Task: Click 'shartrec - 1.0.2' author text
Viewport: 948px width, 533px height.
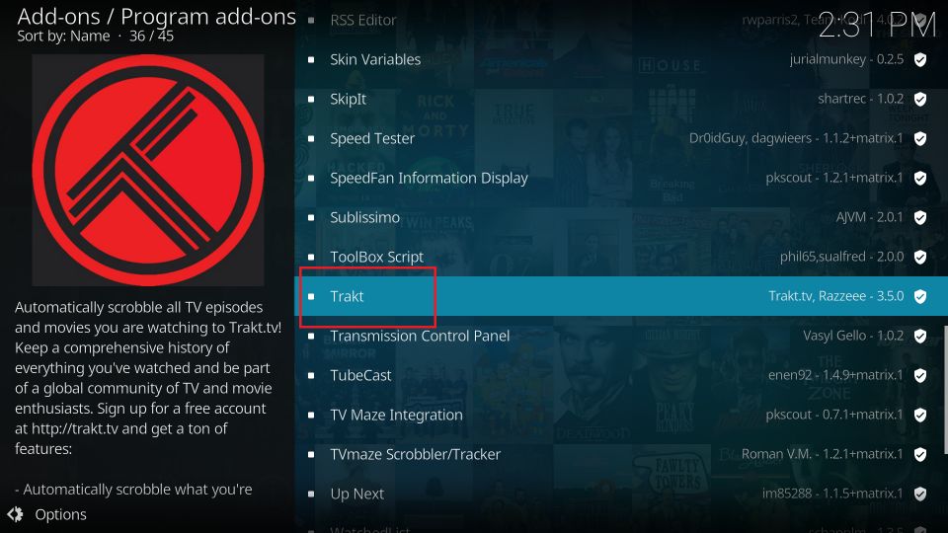Action: coord(861,99)
